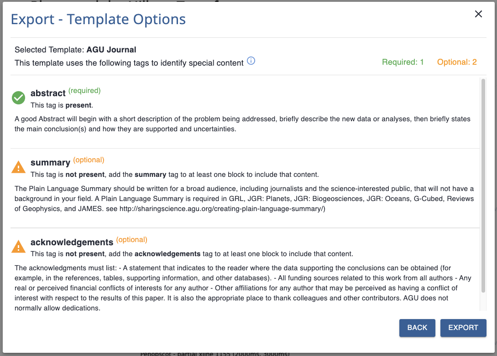Click the orange warning icon beside summary
497x356 pixels.
(x=18, y=167)
